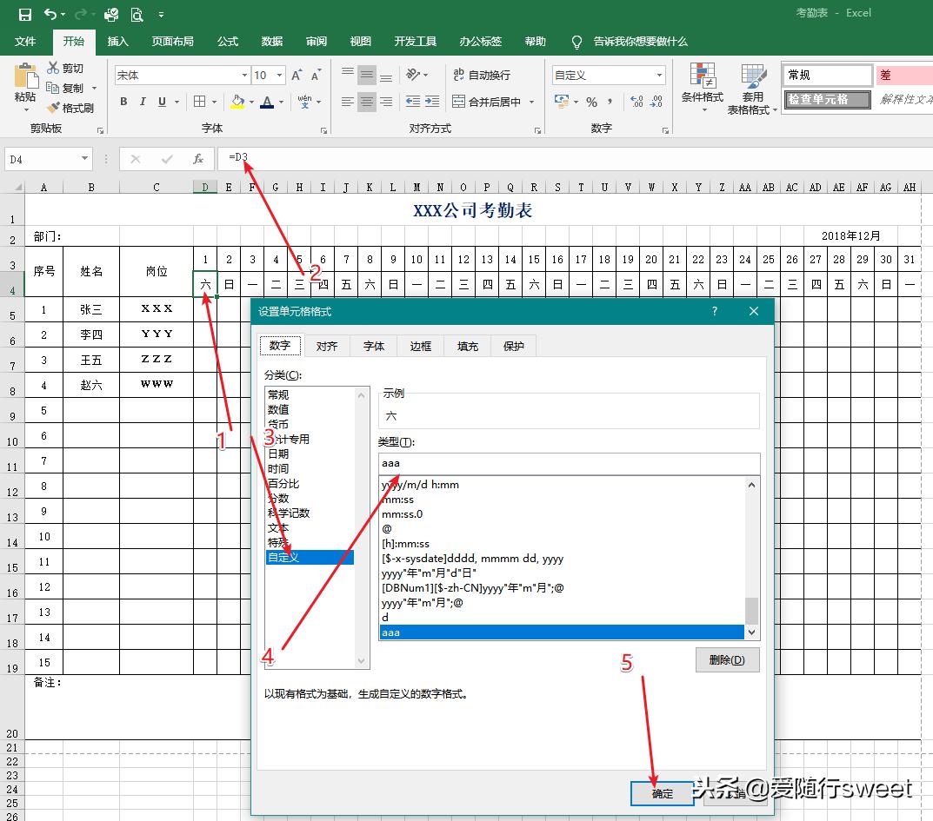933x821 pixels.
Task: Toggle italic formatting
Action: pos(143,102)
